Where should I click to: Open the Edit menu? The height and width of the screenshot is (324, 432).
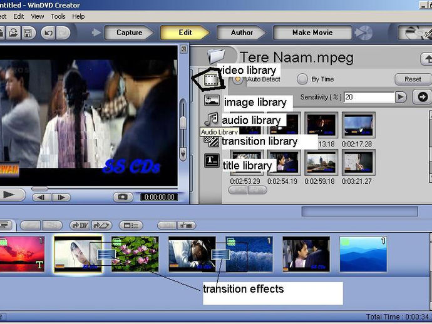(18, 16)
